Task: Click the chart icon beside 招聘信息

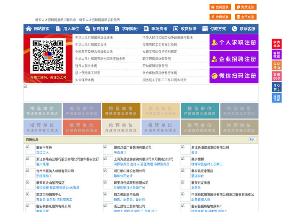Action: 88,29
